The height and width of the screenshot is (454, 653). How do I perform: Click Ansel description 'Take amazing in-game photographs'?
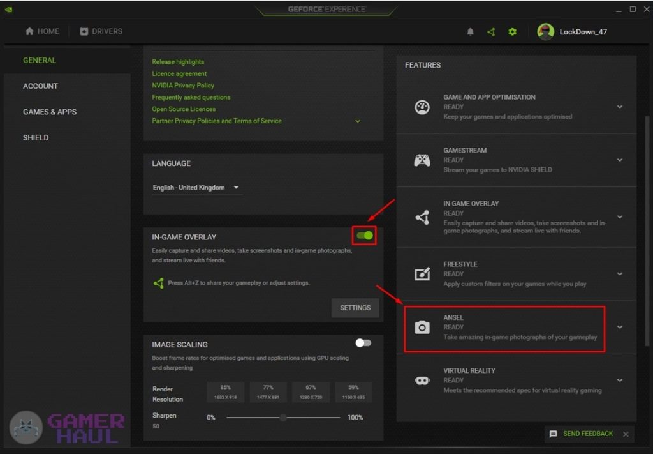tap(520, 337)
